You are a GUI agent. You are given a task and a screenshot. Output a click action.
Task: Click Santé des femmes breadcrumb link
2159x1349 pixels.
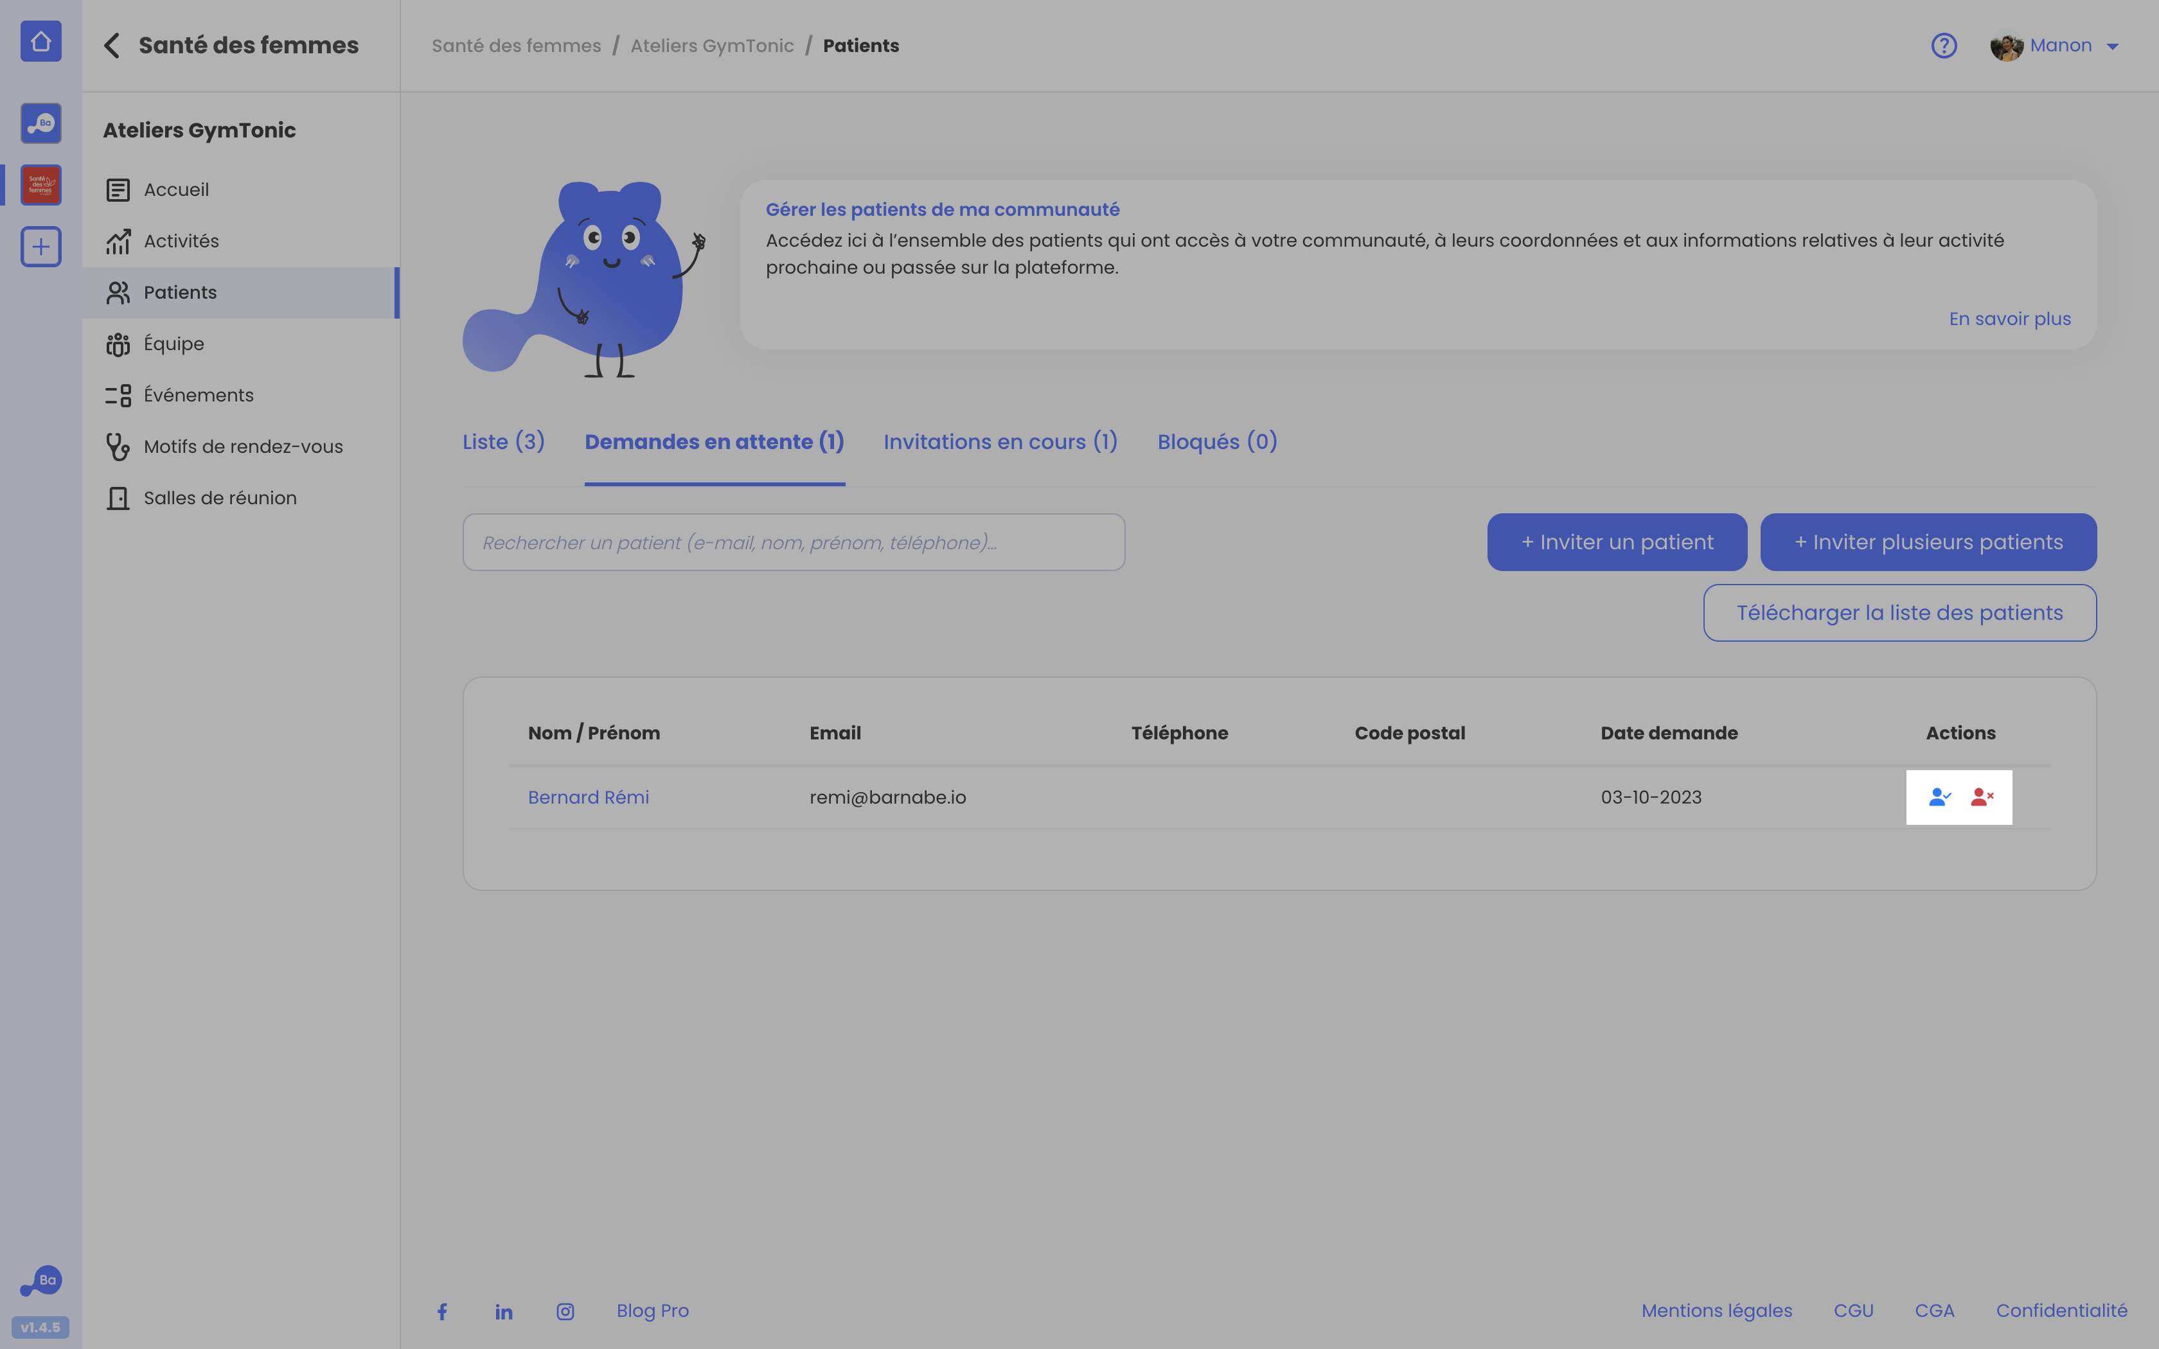517,46
